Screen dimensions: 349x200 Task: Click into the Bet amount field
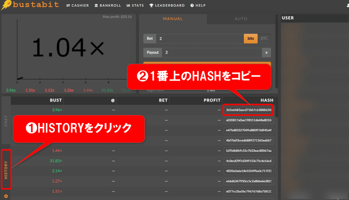coord(200,39)
